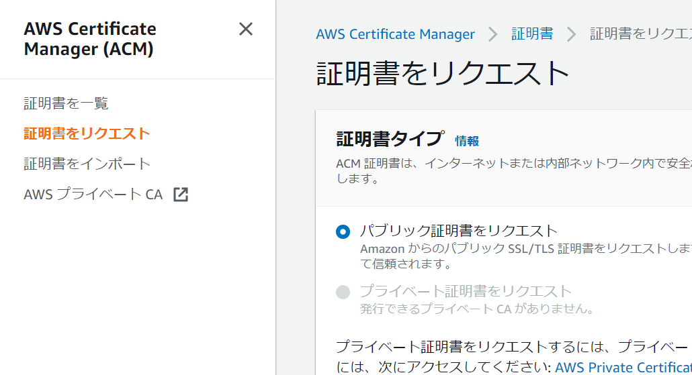Click the current 証明書をリクエスト breadcrumb item
Viewport: 692px width, 375px height.
(641, 34)
